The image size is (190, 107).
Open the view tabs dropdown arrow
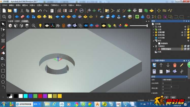[x=146, y=21]
